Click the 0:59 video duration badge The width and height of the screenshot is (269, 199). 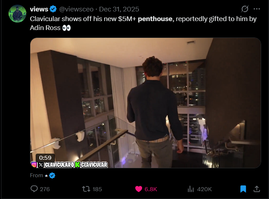tap(45, 158)
